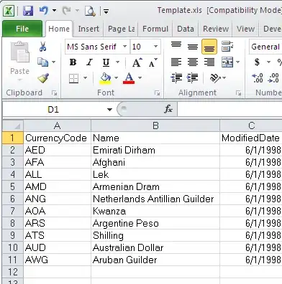Select Top Align

tap(176, 44)
